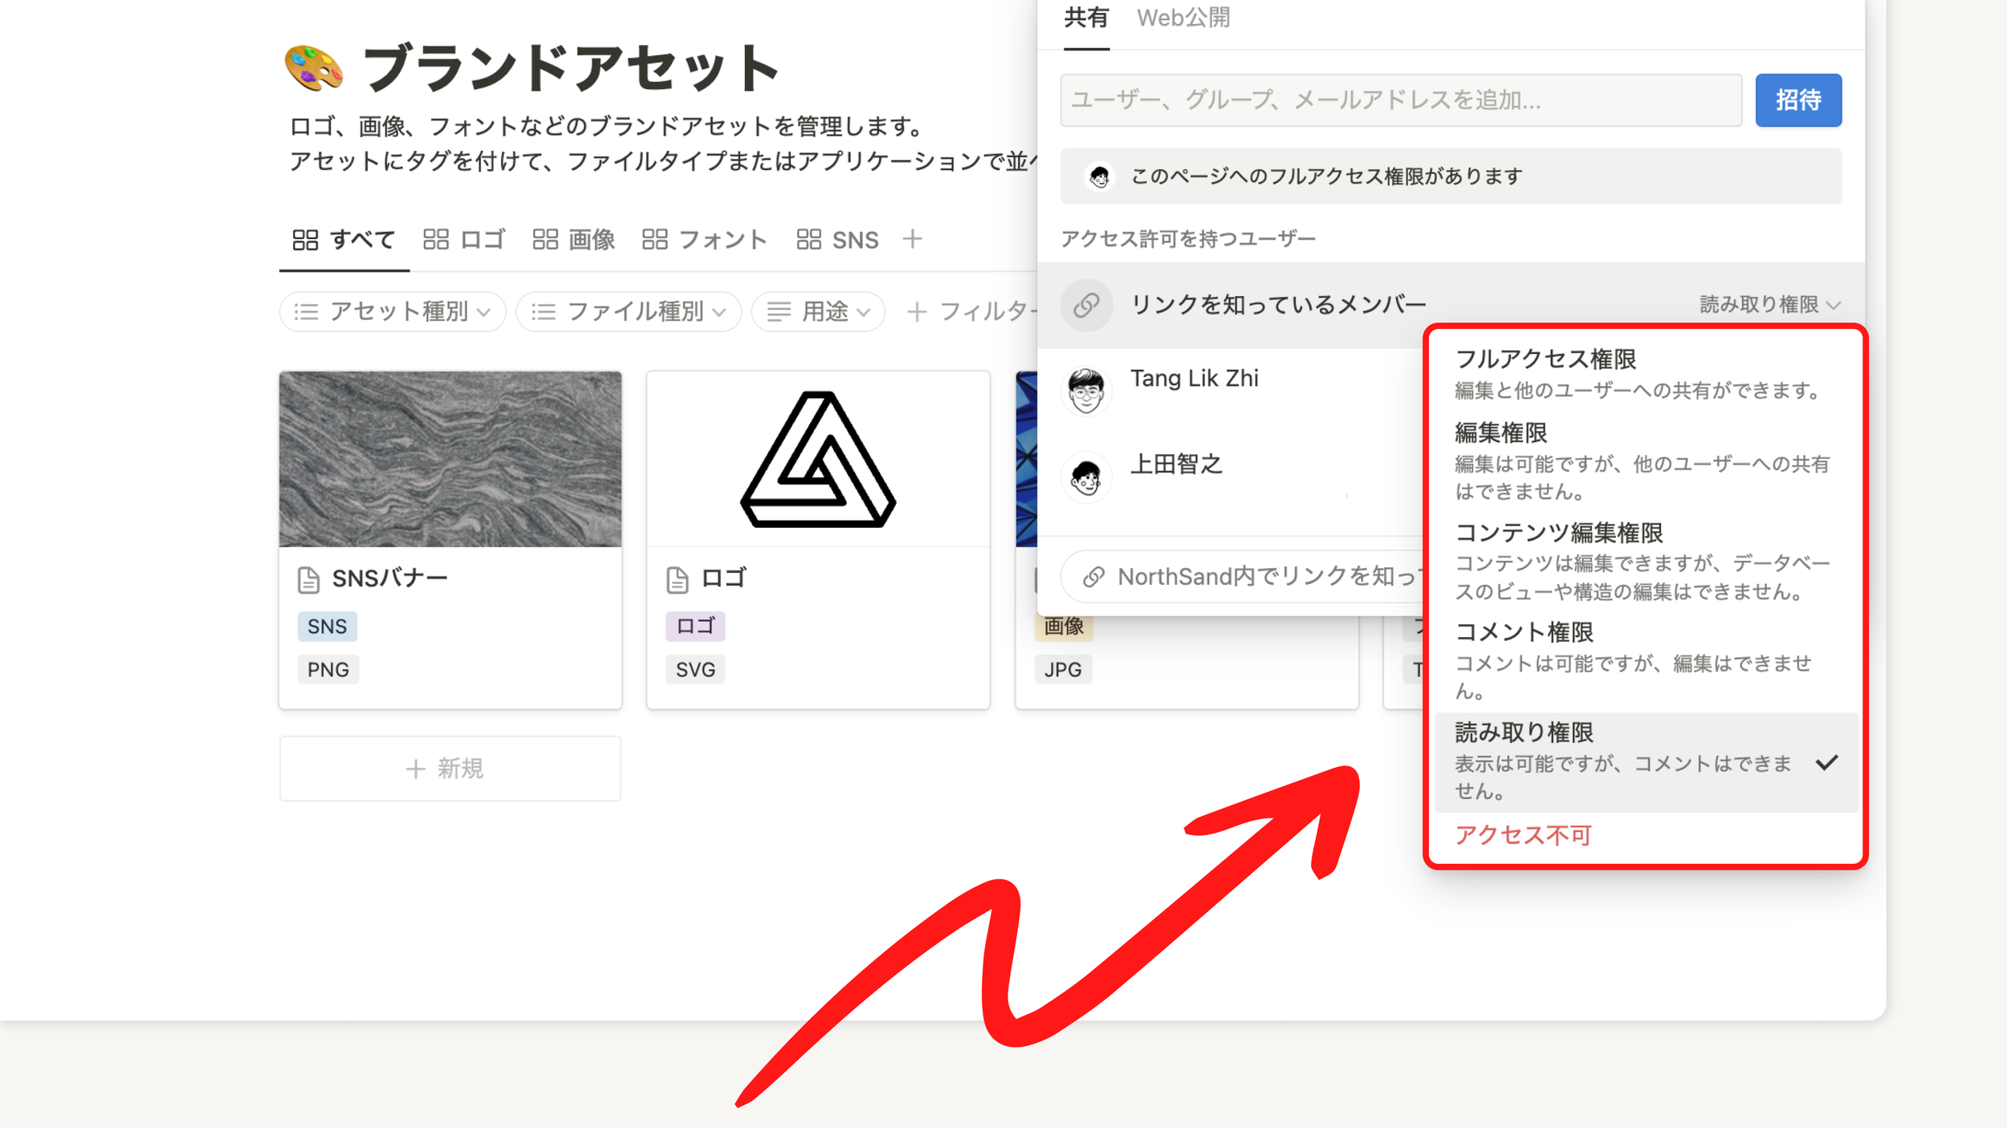Image resolution: width=2007 pixels, height=1128 pixels.
Task: Select the 画像 view icon
Action: tap(545, 239)
